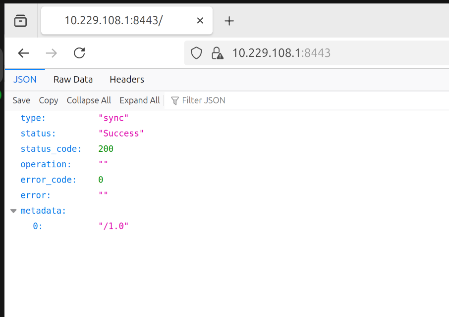
Task: Click Collapse All in the toolbar
Action: pyautogui.click(x=89, y=100)
